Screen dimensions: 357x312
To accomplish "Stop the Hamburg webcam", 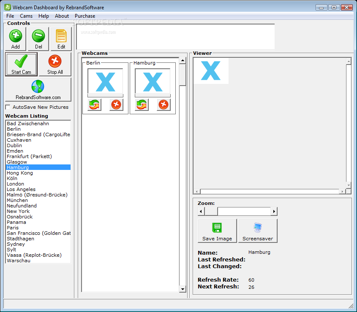I will (164, 105).
